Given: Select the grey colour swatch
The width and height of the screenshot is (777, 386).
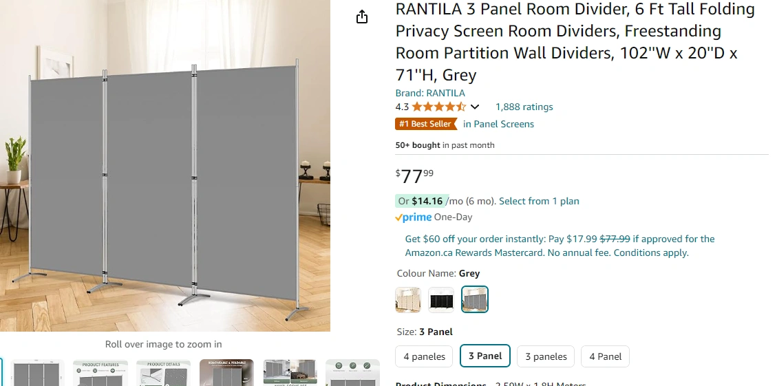Looking at the screenshot, I should point(475,299).
